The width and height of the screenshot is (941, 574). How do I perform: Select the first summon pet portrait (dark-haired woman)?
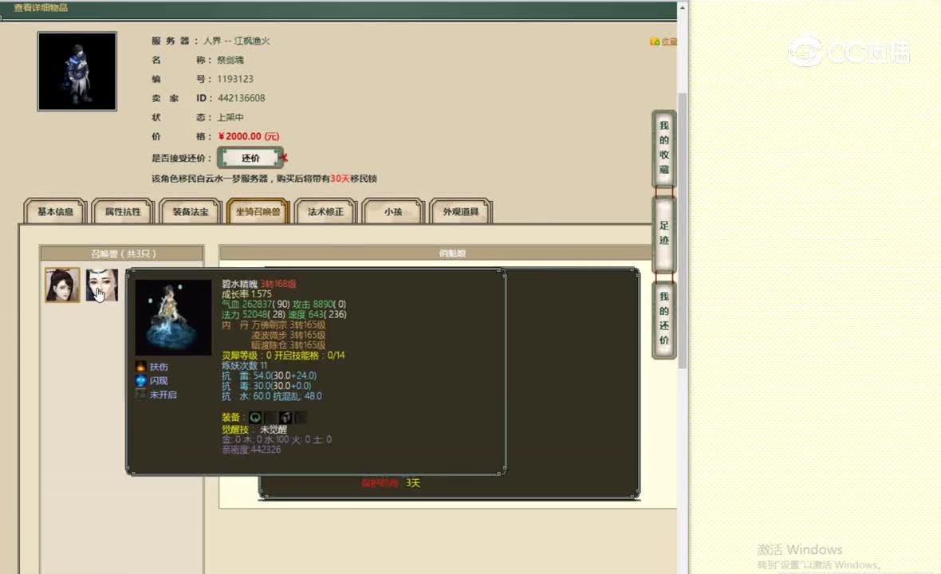click(x=62, y=285)
